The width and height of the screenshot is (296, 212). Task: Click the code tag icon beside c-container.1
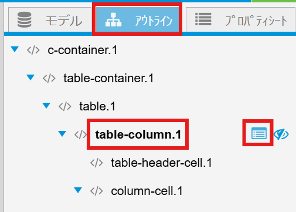(33, 50)
